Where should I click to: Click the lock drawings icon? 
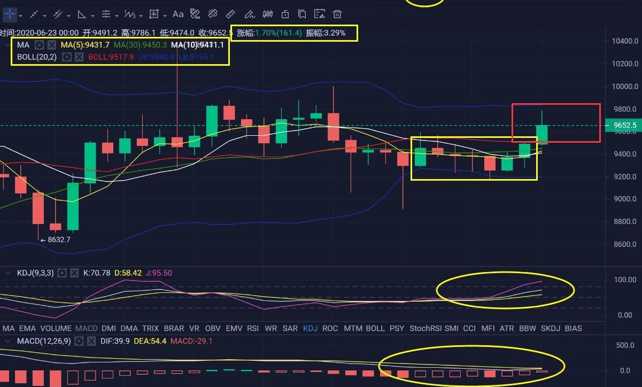[285, 14]
